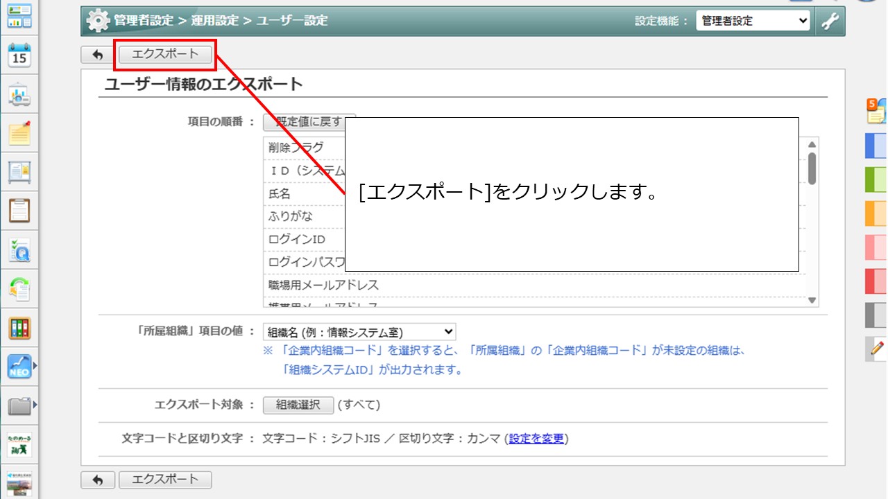Image resolution: width=888 pixels, height=499 pixels.
Task: Click the clipboard icon in left sidebar
Action: click(19, 209)
